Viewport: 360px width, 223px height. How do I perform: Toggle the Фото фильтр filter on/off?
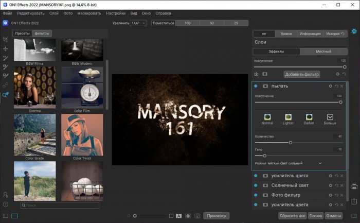pyautogui.click(x=256, y=195)
